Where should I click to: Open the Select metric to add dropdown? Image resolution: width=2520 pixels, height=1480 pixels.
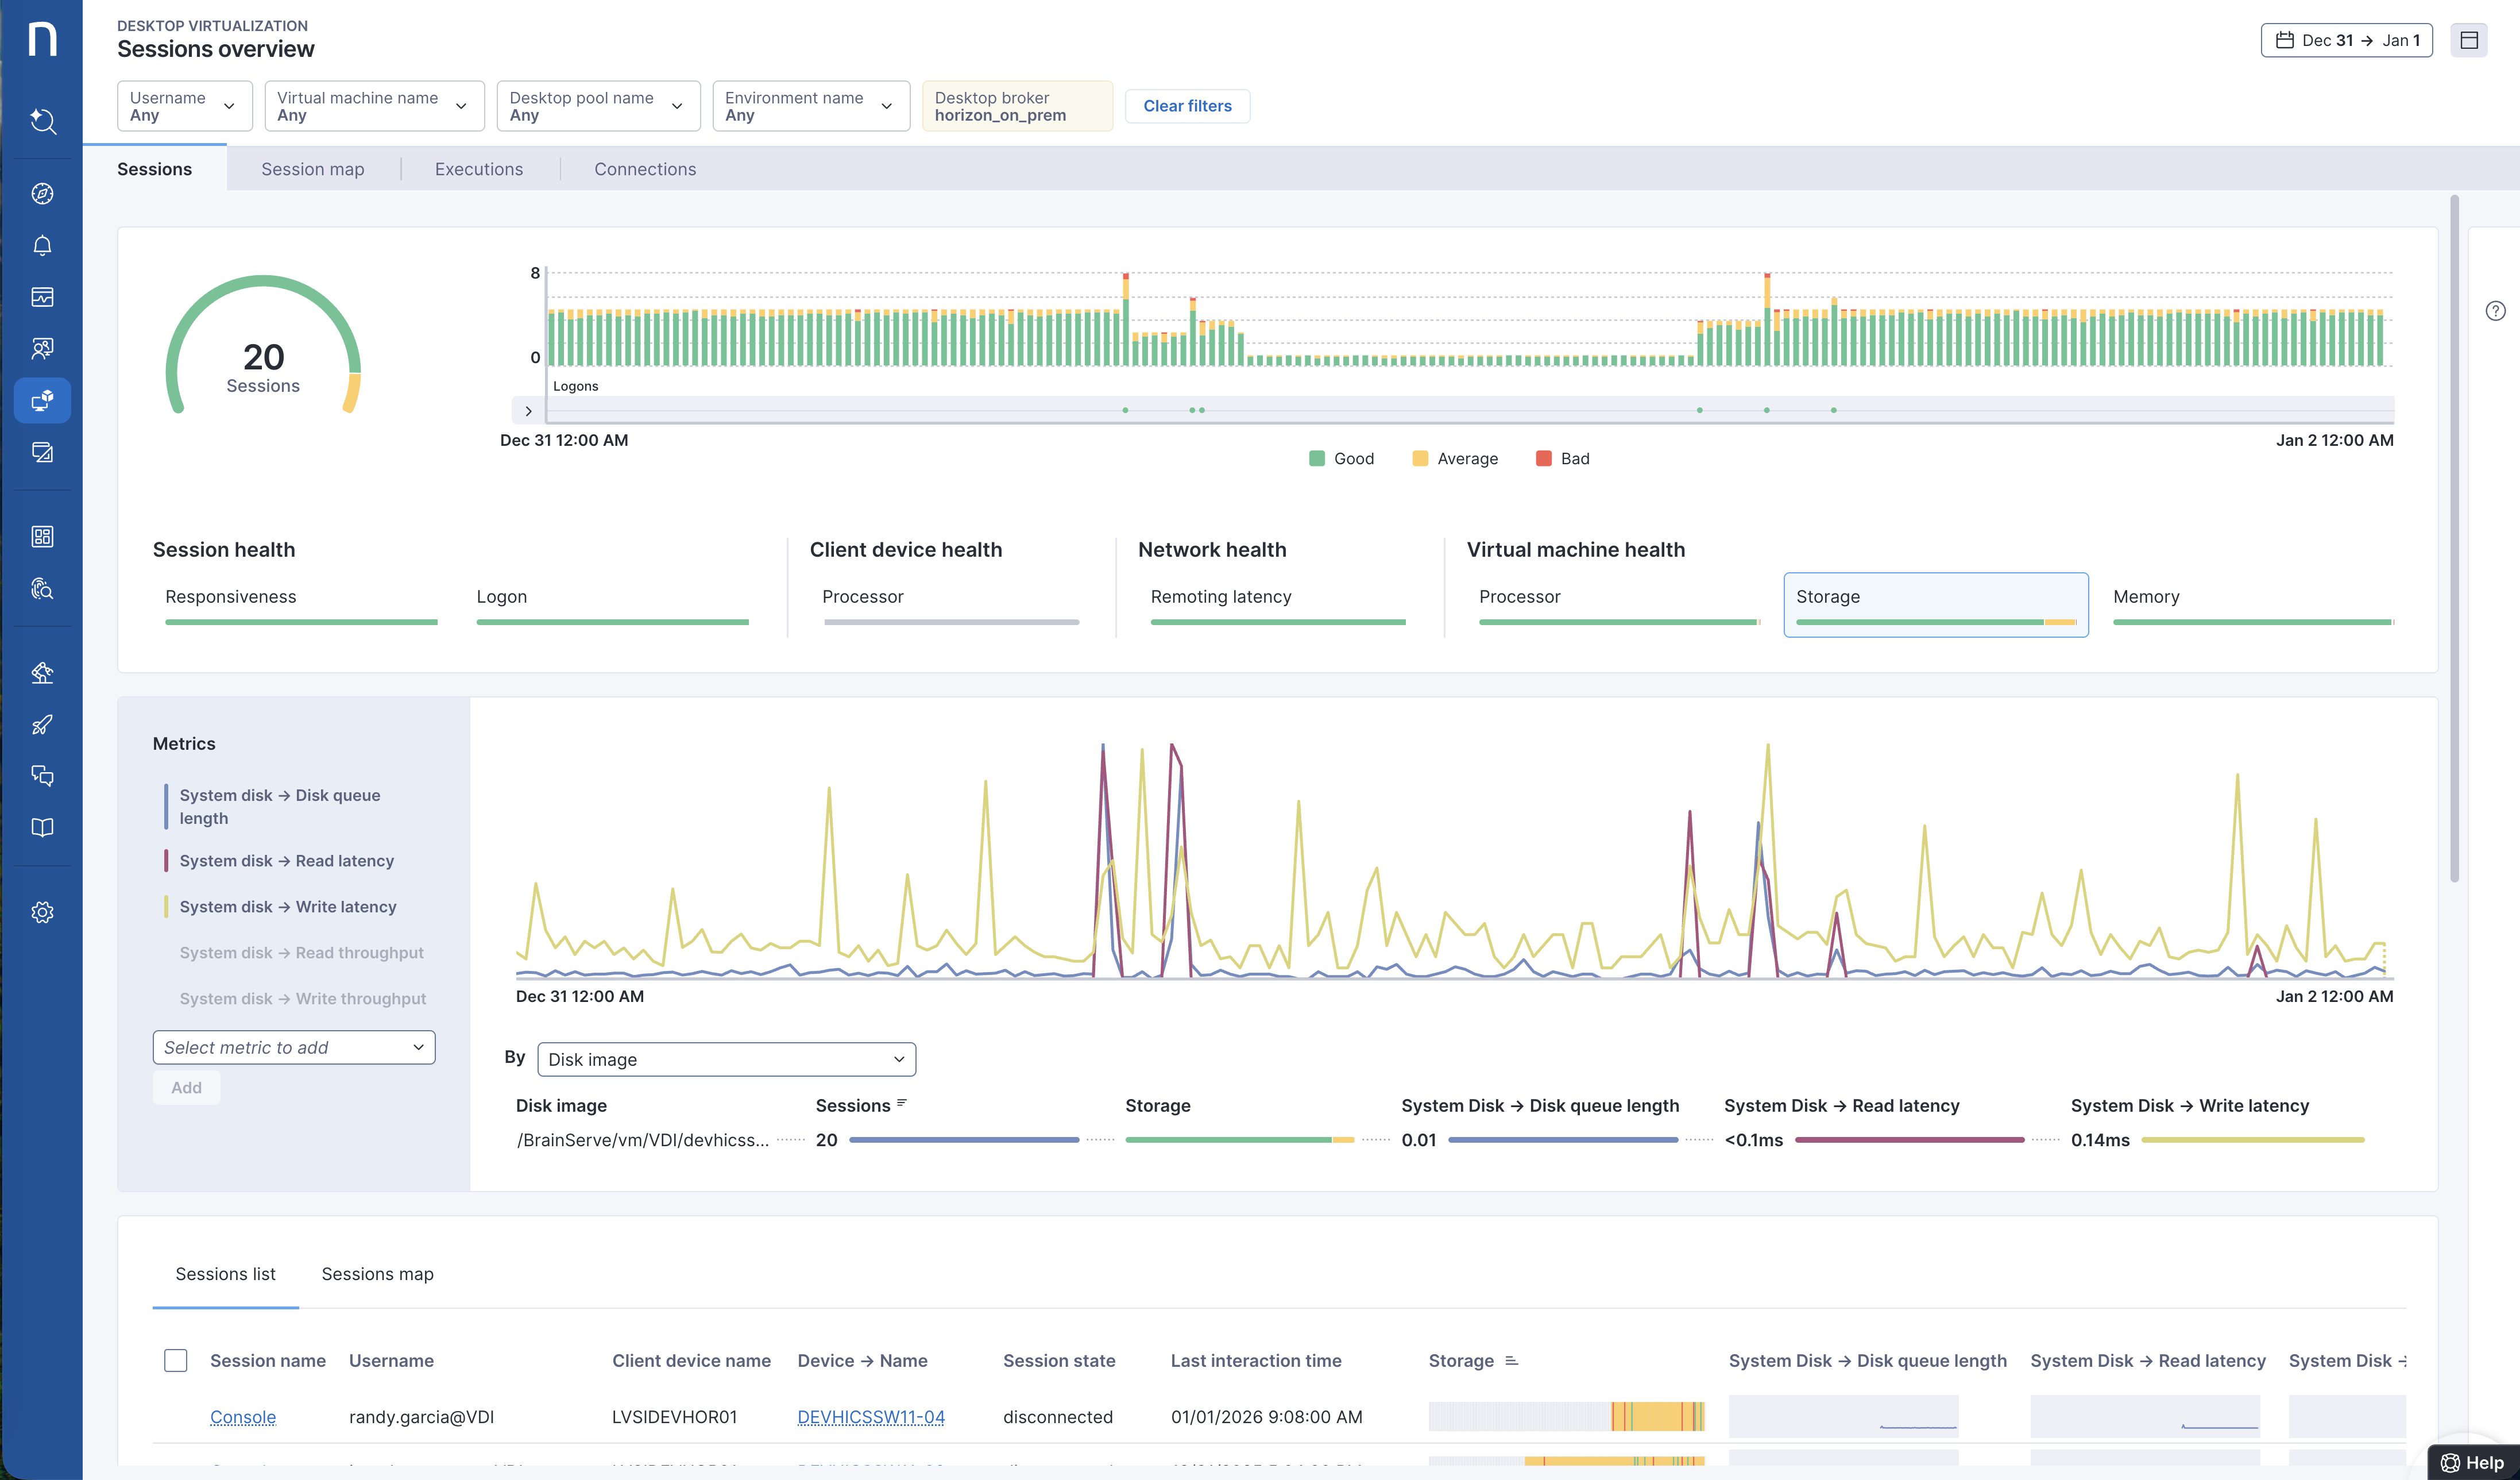pyautogui.click(x=293, y=1048)
